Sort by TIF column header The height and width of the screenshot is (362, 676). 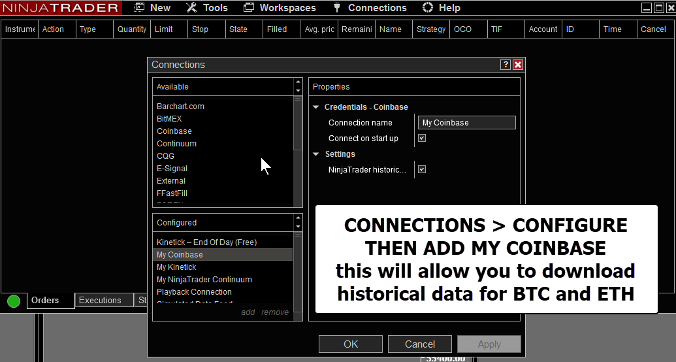(506, 29)
